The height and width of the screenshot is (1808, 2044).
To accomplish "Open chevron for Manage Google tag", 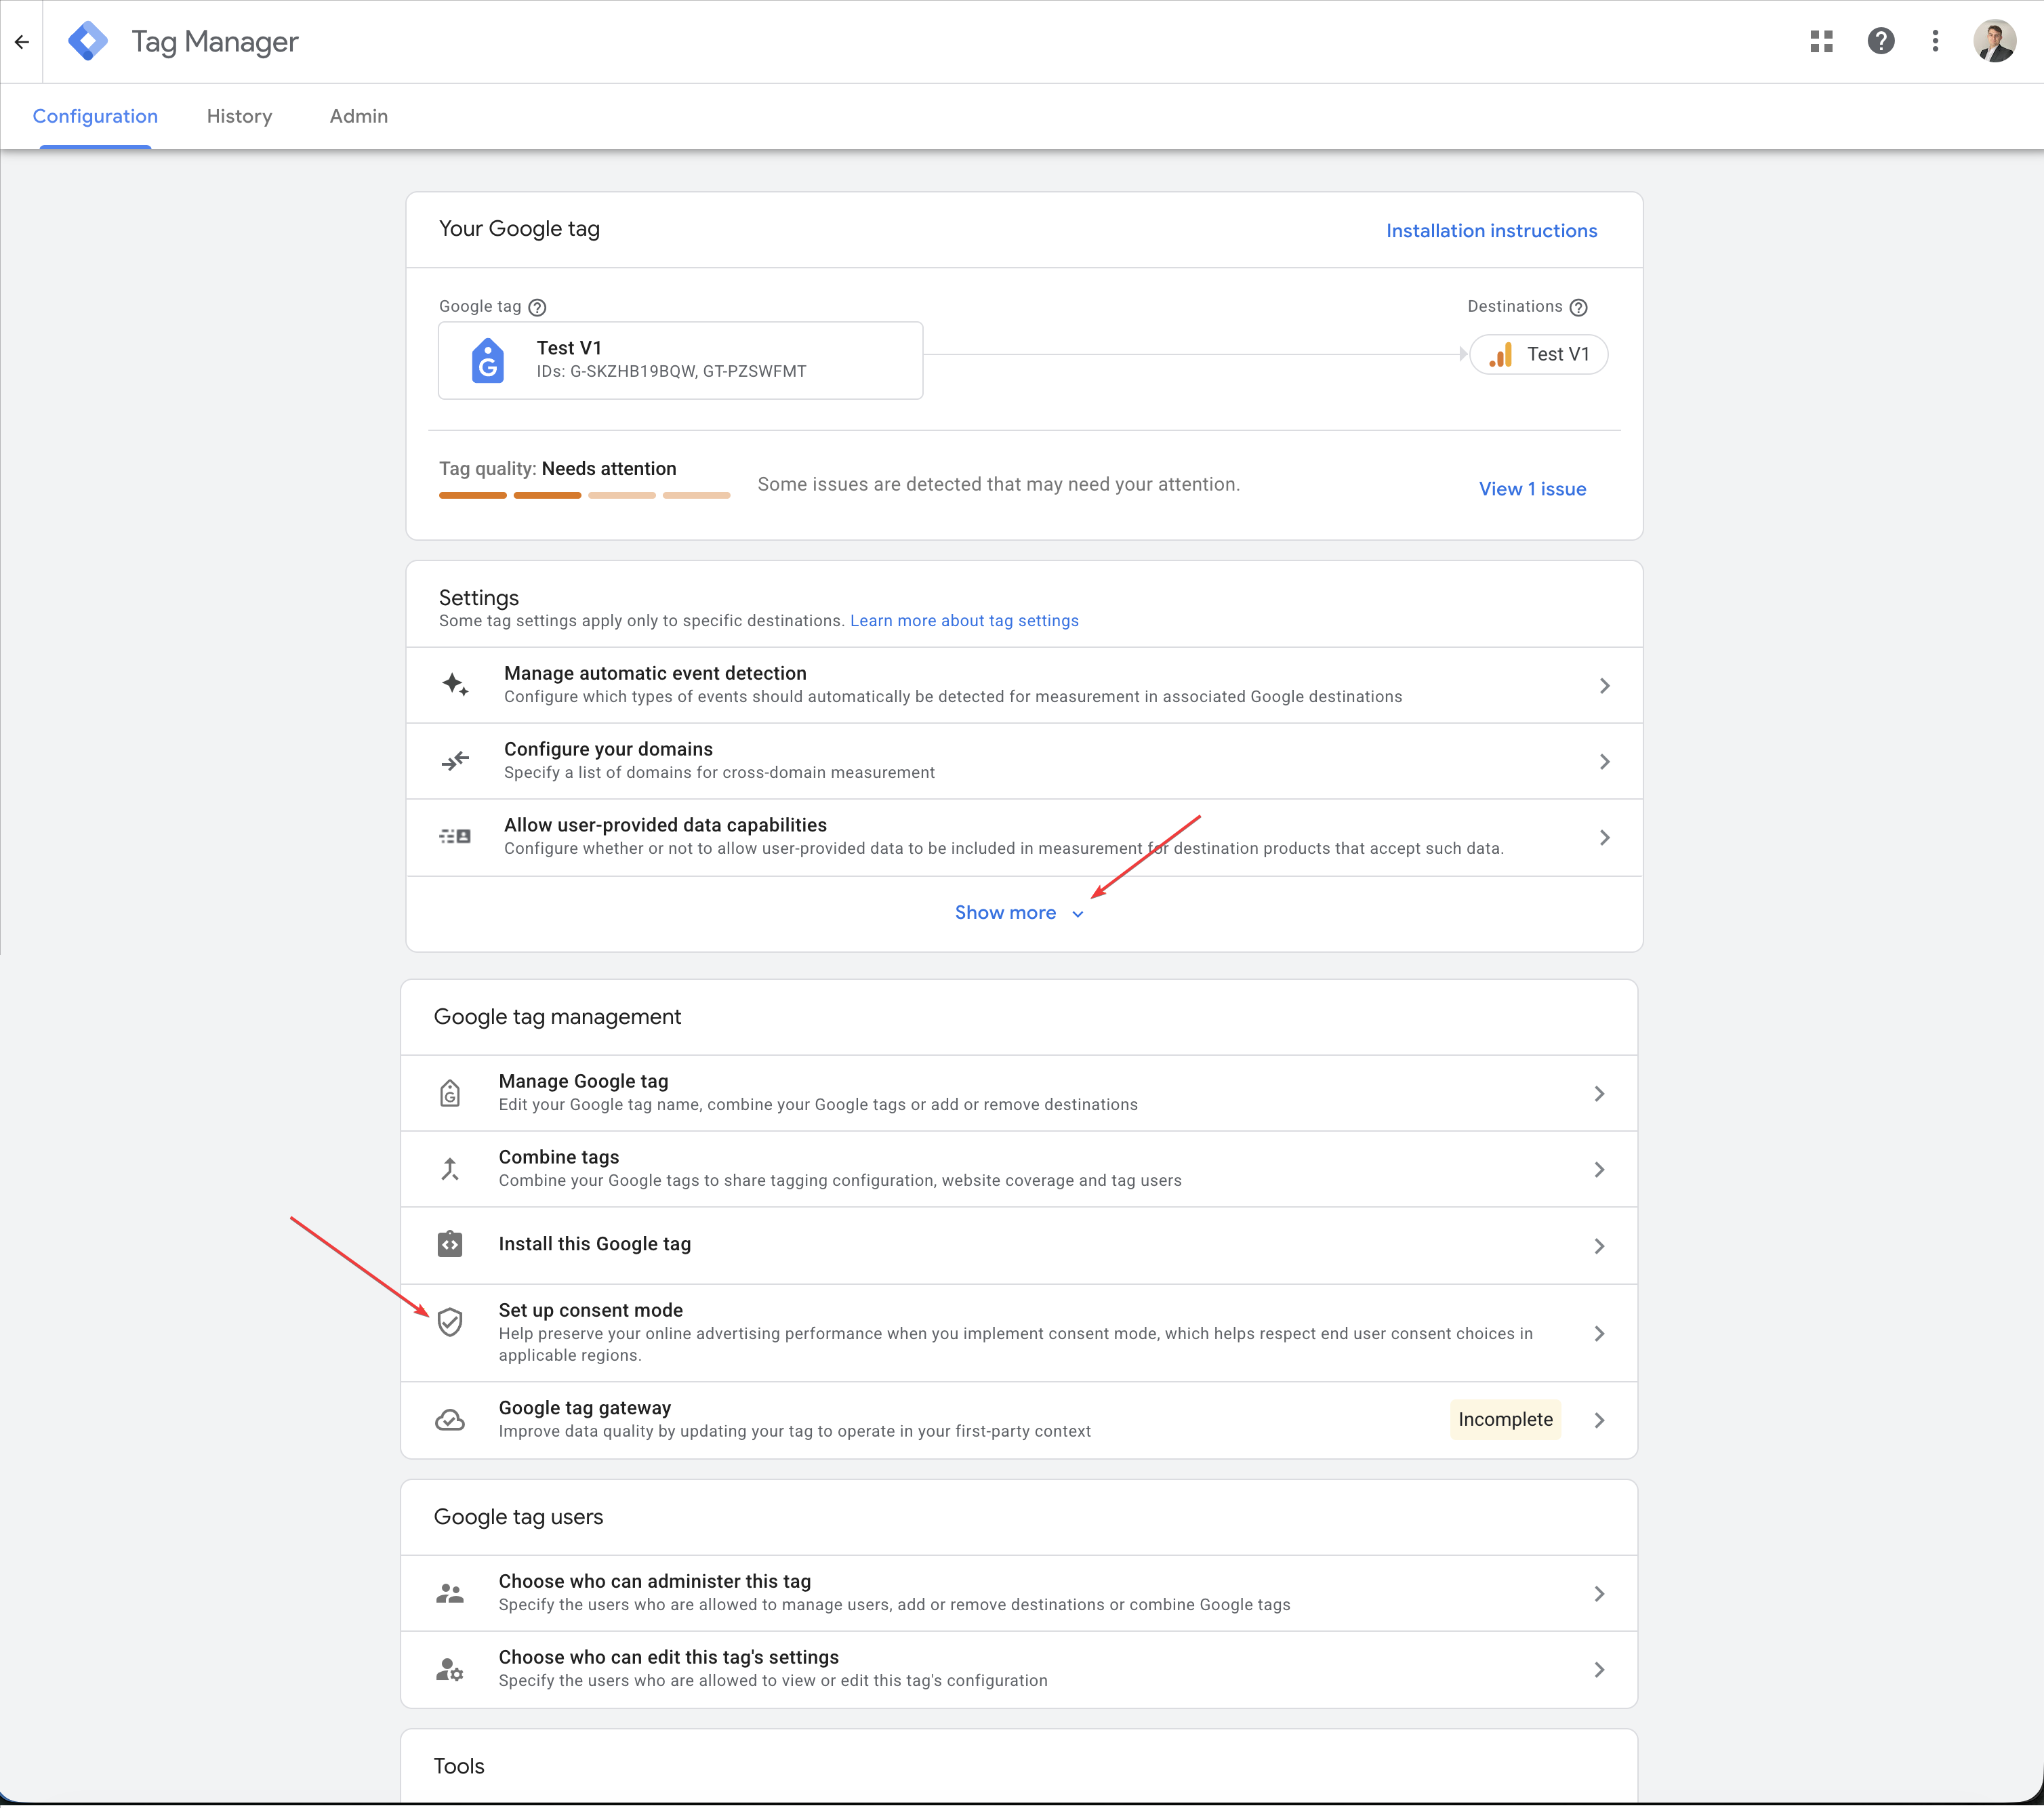I will point(1599,1094).
